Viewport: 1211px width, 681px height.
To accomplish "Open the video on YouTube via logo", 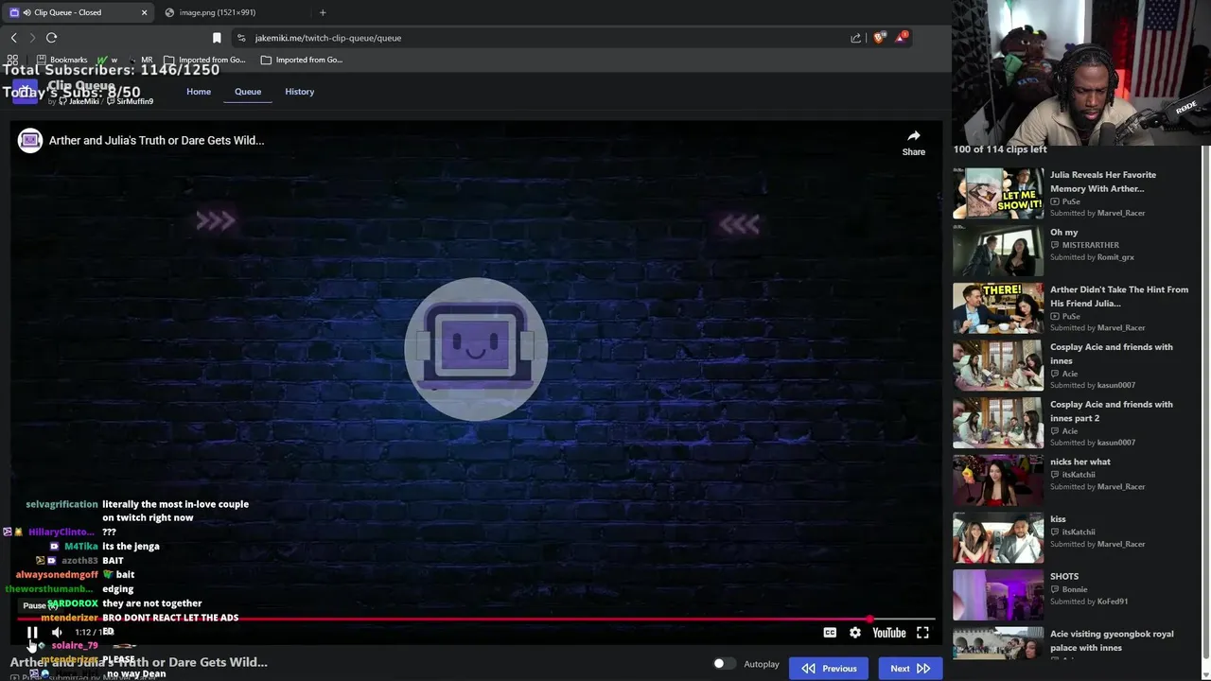I will (x=889, y=633).
